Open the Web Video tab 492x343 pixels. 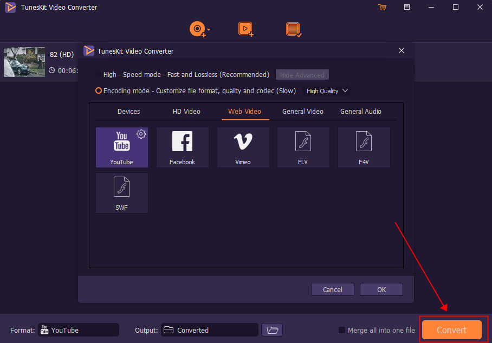tap(245, 112)
